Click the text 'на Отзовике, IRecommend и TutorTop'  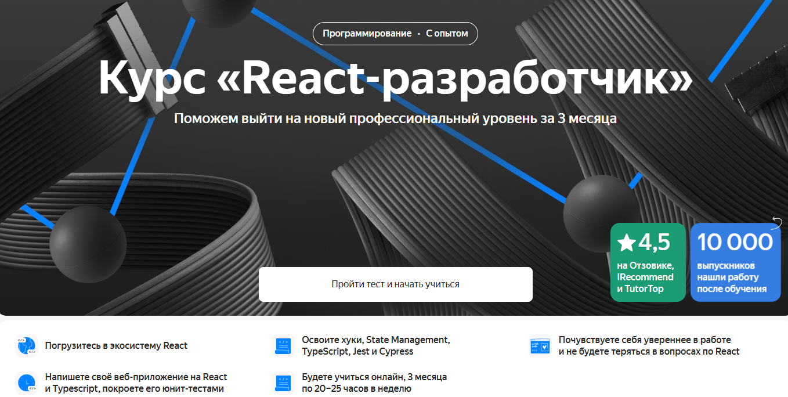coord(645,277)
